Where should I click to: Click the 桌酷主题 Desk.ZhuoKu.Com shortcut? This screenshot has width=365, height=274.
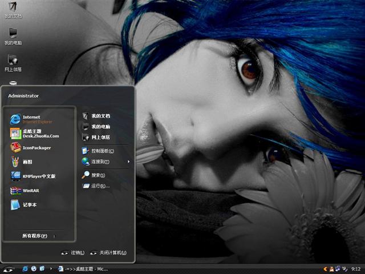(40, 134)
